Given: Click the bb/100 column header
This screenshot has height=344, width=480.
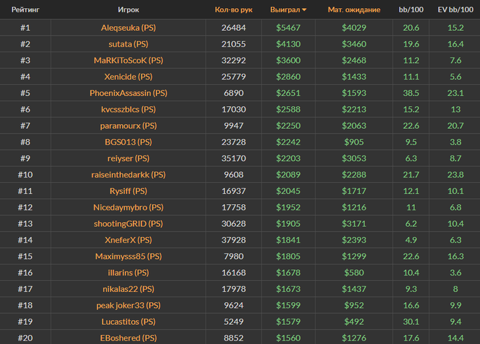Looking at the screenshot, I should coord(411,10).
